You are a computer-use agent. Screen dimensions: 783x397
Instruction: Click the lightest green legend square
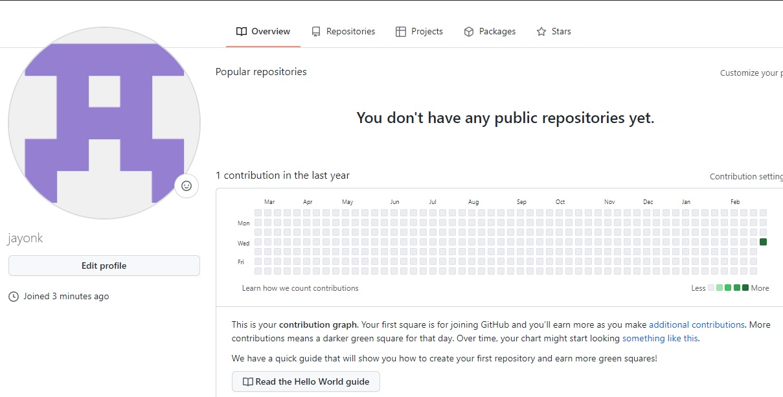720,288
